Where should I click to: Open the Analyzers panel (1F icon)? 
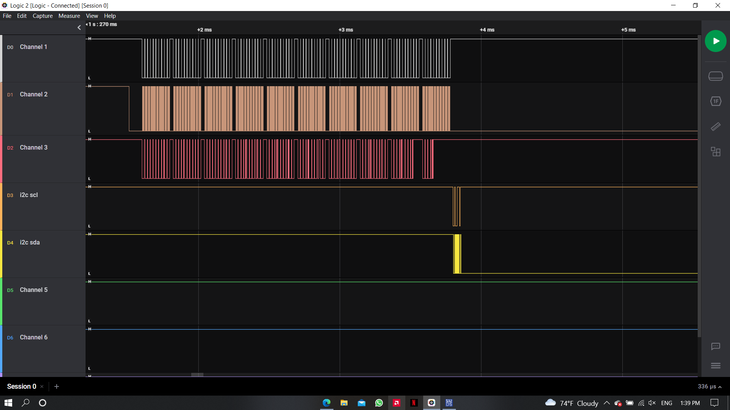[716, 101]
